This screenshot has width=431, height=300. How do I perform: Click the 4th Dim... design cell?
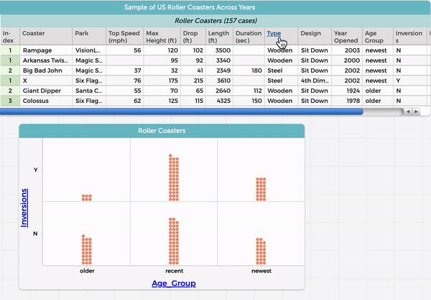pyautogui.click(x=315, y=81)
